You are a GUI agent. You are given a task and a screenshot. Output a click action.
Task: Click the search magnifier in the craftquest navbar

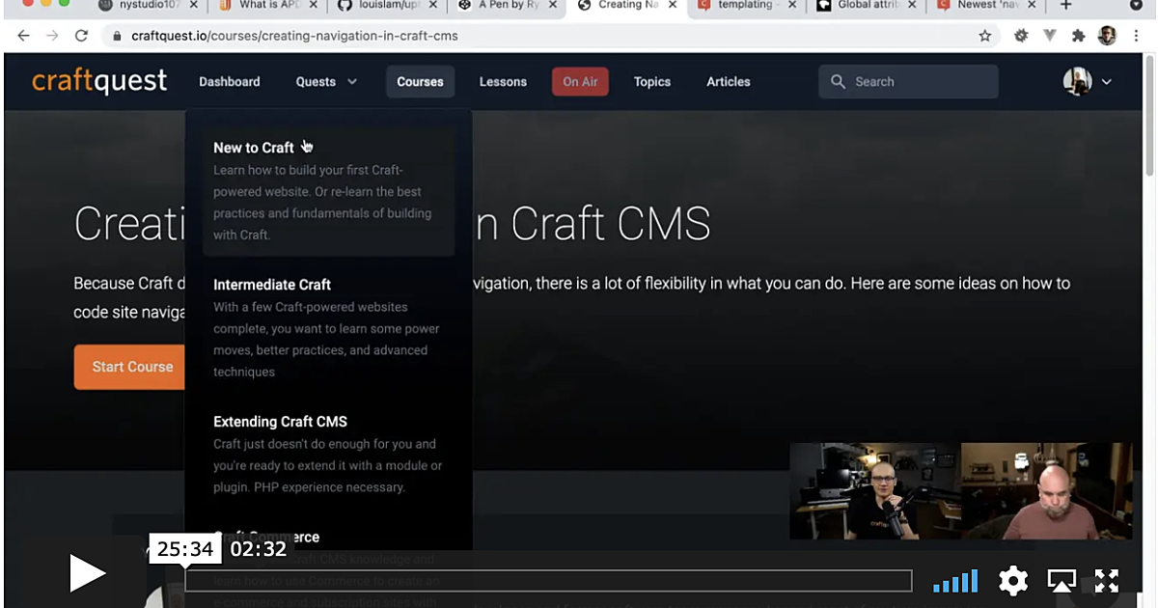pyautogui.click(x=839, y=82)
